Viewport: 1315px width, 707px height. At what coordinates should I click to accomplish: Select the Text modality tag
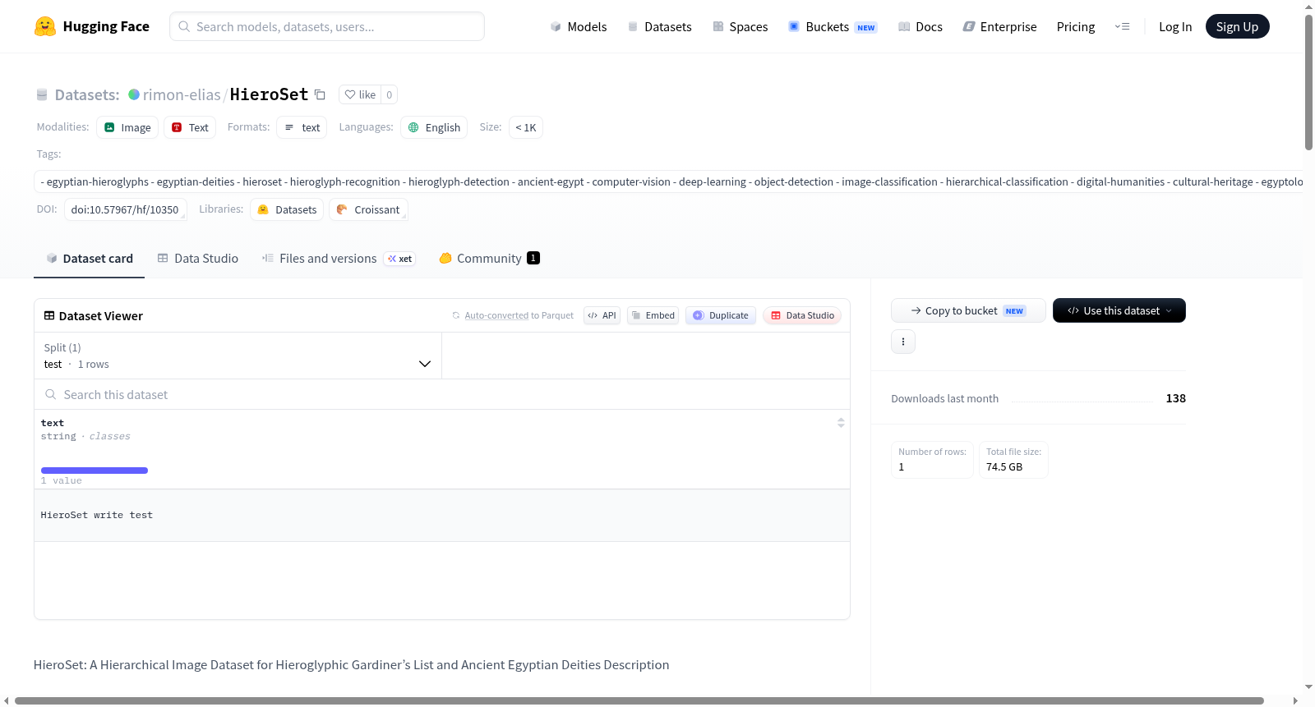coord(190,127)
